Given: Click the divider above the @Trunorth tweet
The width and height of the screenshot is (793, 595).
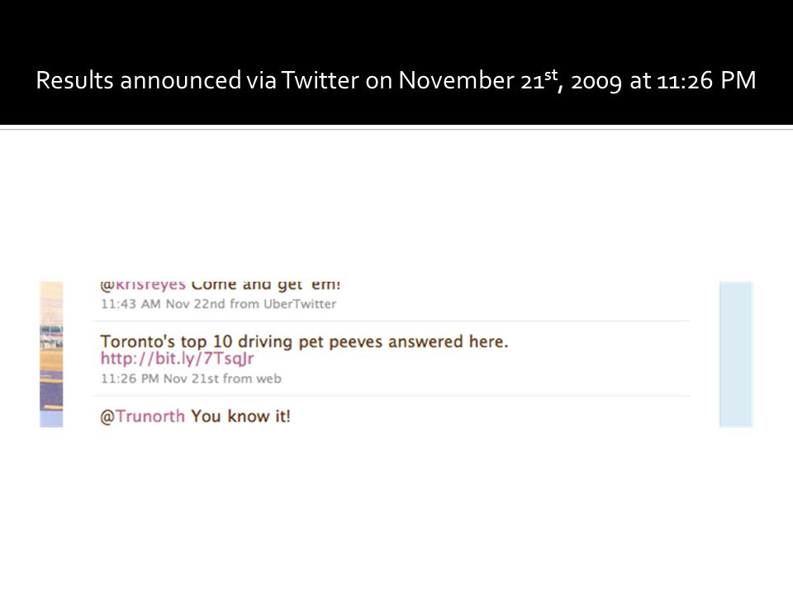Looking at the screenshot, I should tap(392, 396).
